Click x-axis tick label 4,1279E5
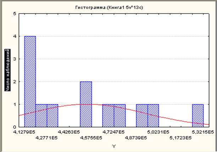 (24, 132)
